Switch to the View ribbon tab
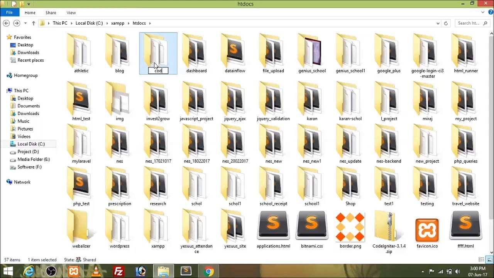This screenshot has height=278, width=494. tap(71, 13)
